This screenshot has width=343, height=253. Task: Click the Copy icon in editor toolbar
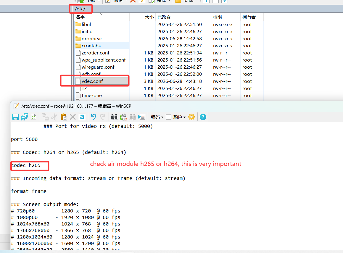[x=45, y=117]
